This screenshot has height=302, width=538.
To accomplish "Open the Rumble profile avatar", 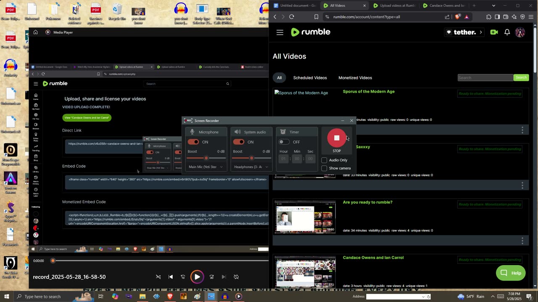I will click(520, 32).
